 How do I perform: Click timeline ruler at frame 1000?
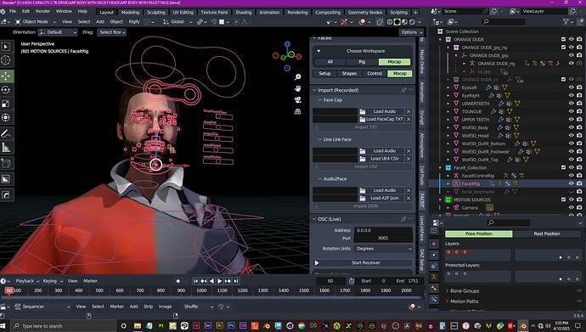pyautogui.click(x=201, y=290)
